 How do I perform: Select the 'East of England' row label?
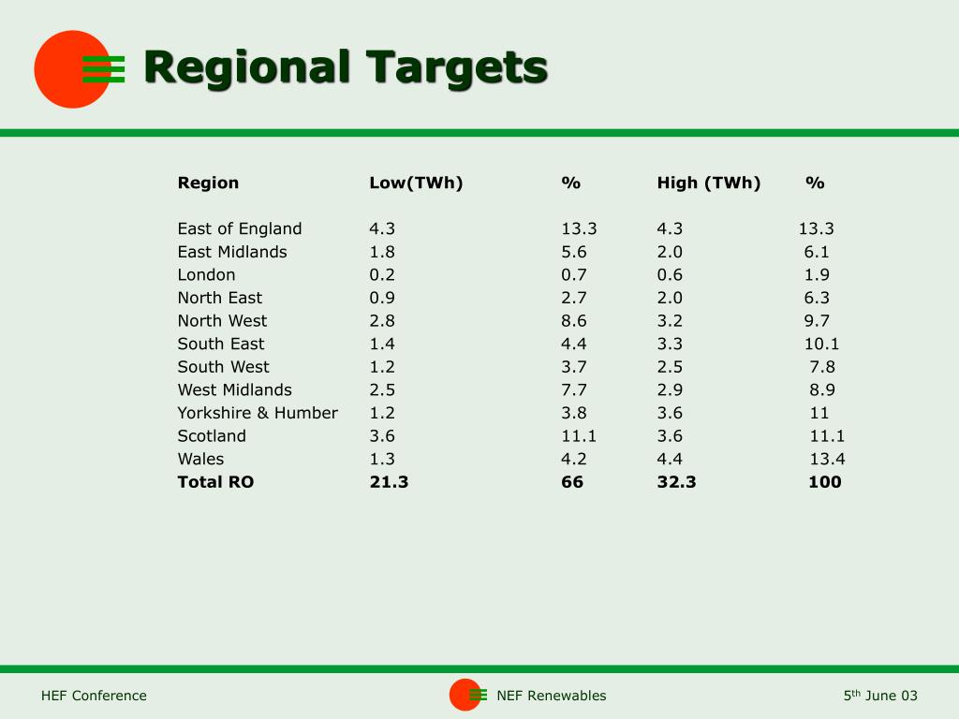tap(240, 228)
